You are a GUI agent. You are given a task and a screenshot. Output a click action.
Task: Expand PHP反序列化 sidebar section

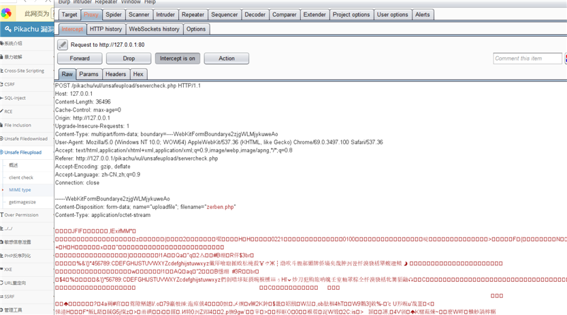[27, 256]
